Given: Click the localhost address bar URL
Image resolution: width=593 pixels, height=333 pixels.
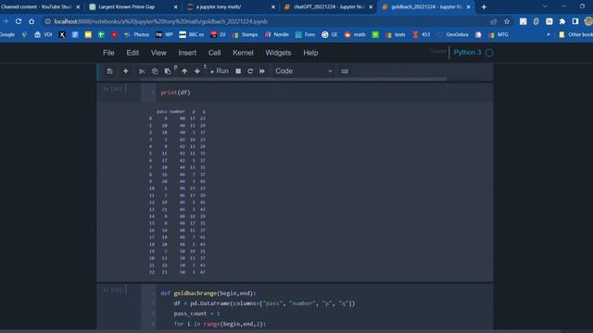Looking at the screenshot, I should coord(160,21).
